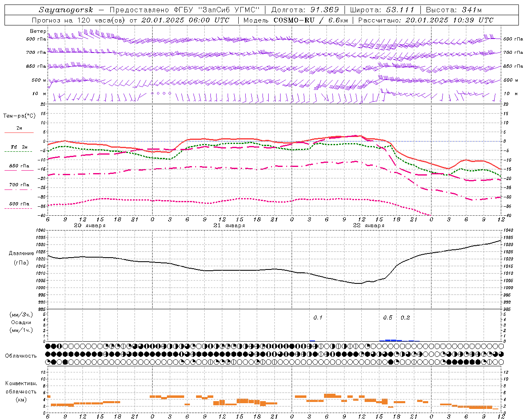Screen dimensions: 525x420
Task: Click the red solid 2м legend line
Action: click(x=19, y=133)
